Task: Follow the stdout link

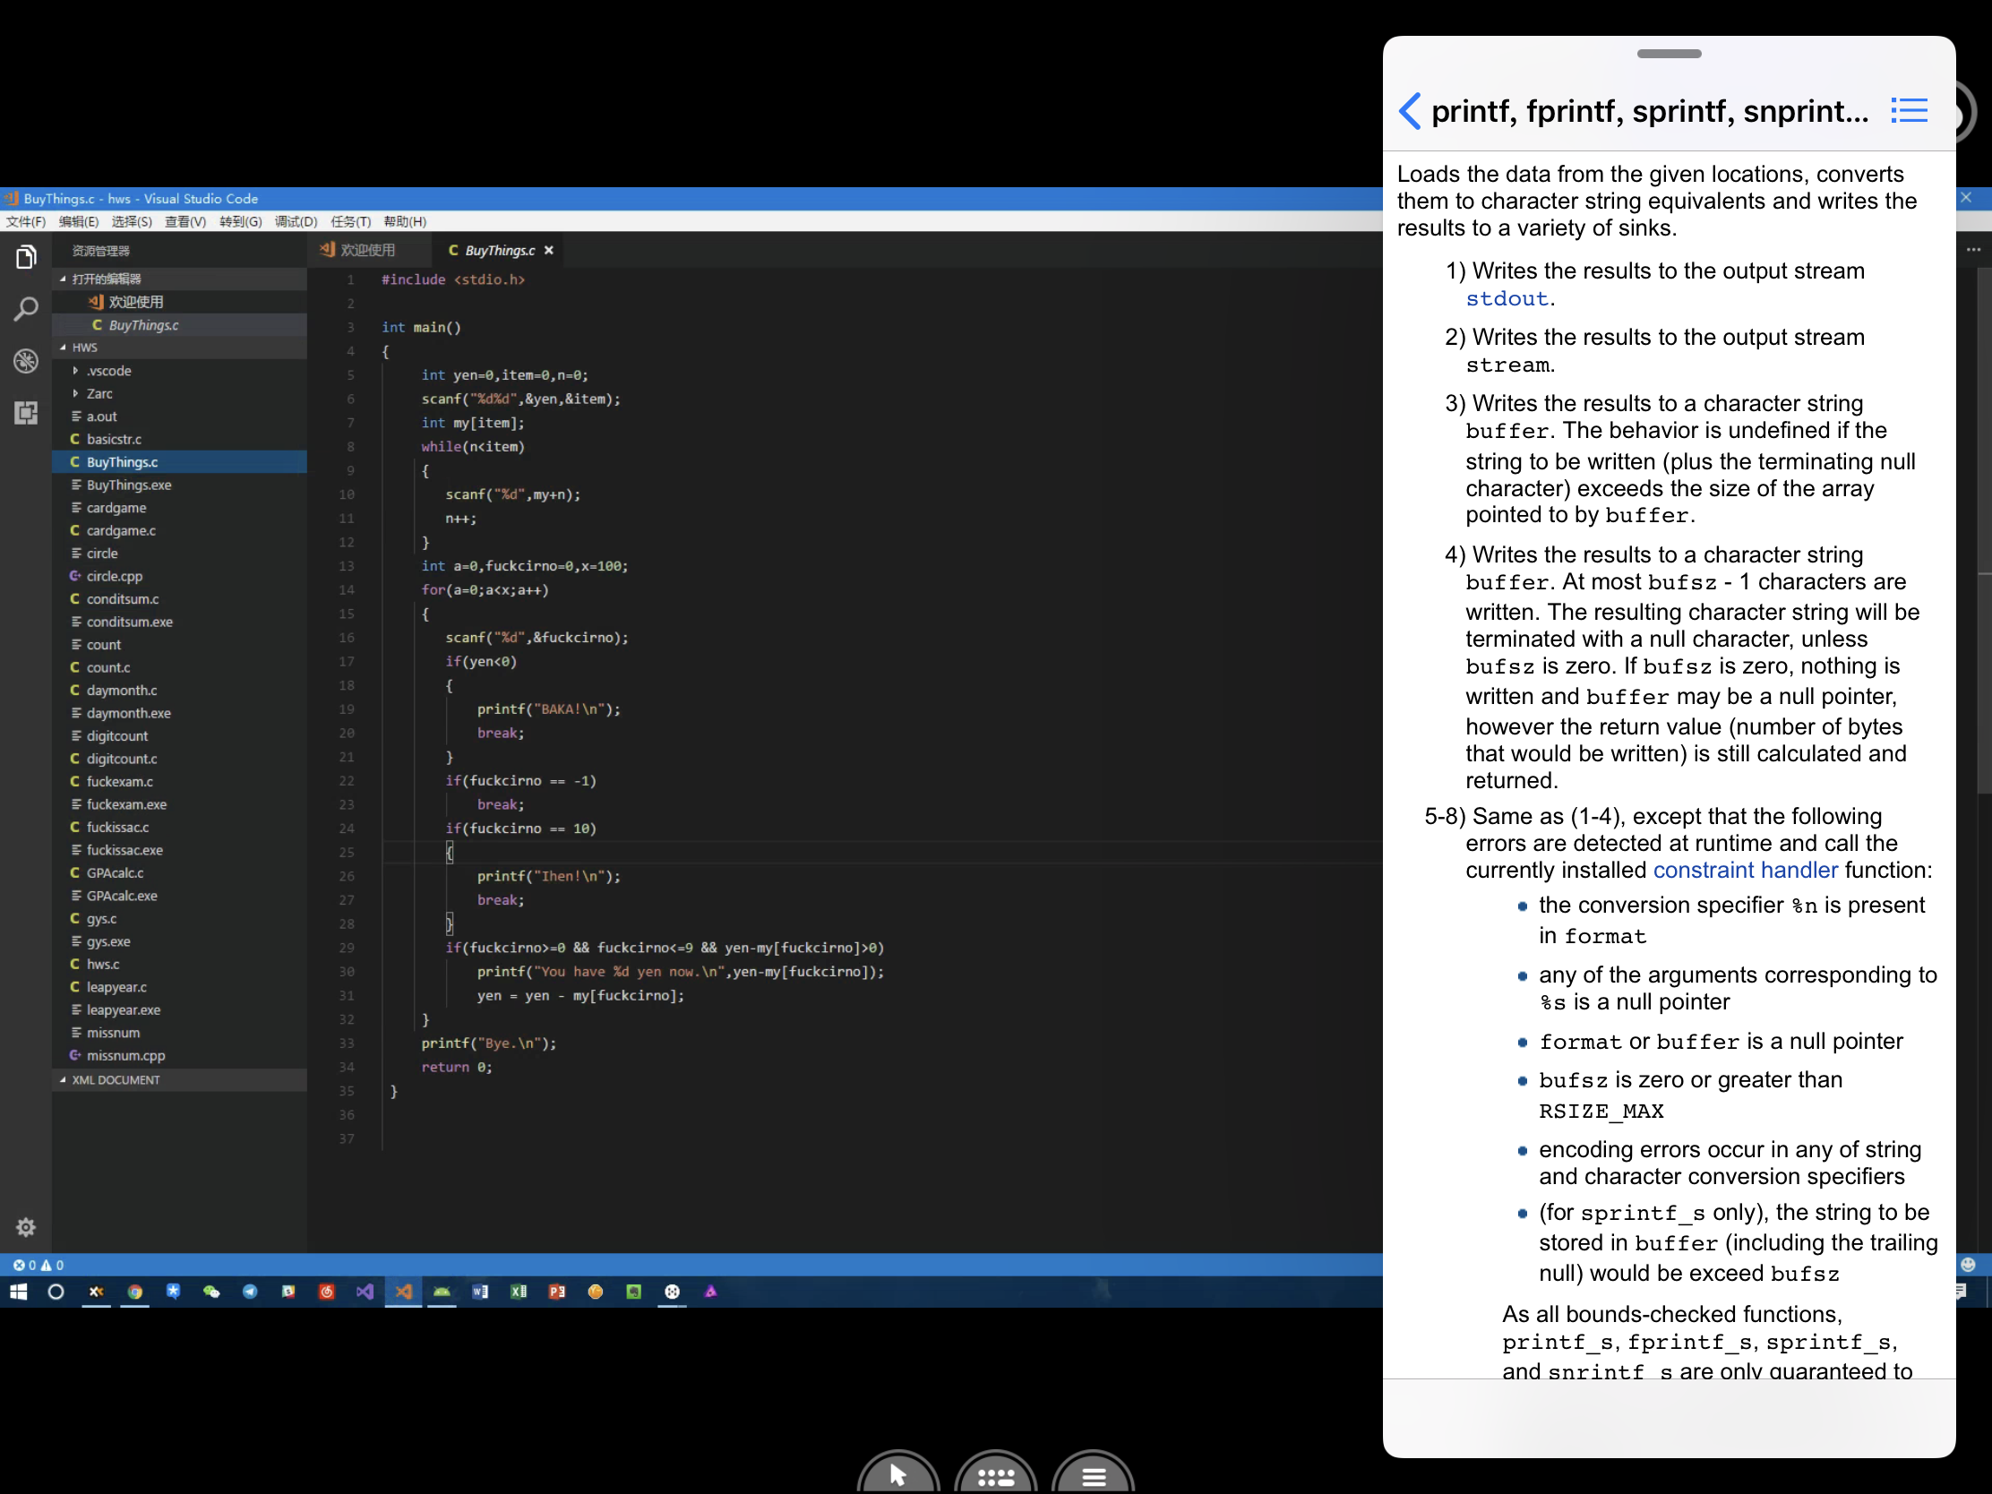Action: point(1507,299)
